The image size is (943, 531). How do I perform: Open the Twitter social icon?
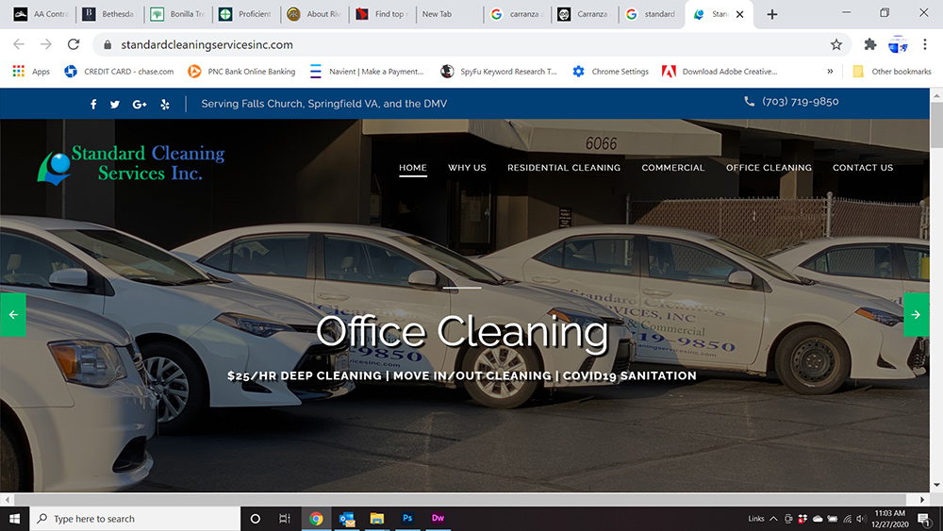[x=115, y=104]
